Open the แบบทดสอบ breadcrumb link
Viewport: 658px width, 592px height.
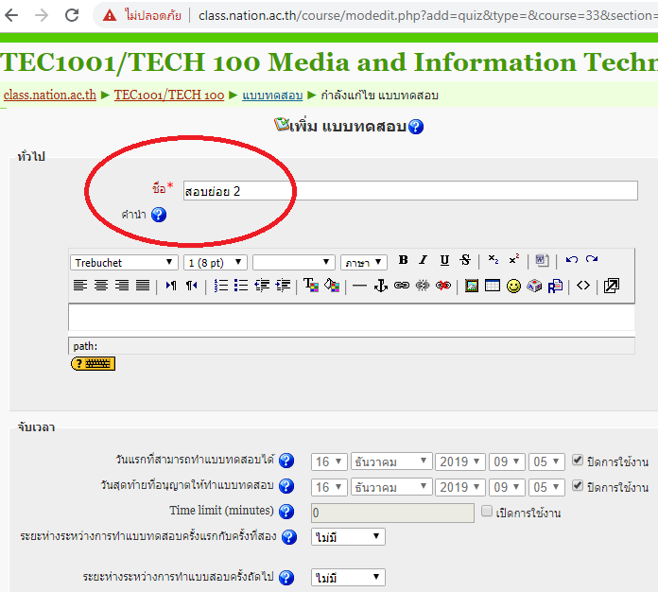click(272, 96)
